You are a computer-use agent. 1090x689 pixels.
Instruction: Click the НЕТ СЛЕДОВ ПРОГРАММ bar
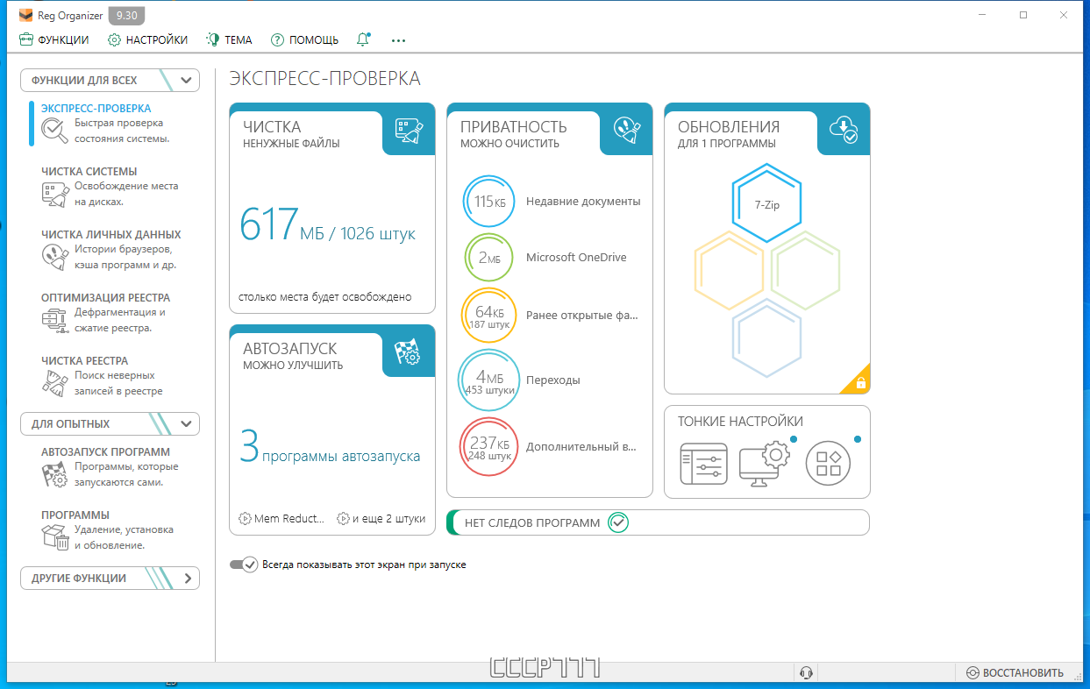point(658,522)
